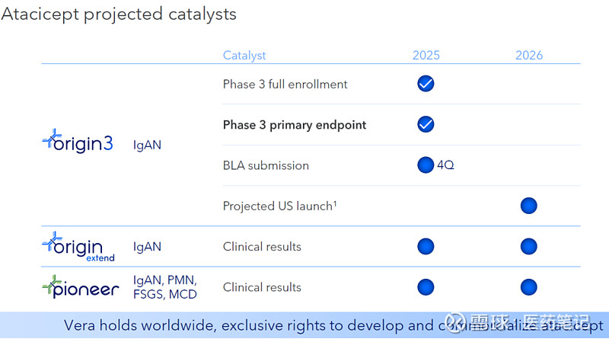The width and height of the screenshot is (609, 342).
Task: Click the Atacicept projected catalysts title
Action: [x=119, y=14]
